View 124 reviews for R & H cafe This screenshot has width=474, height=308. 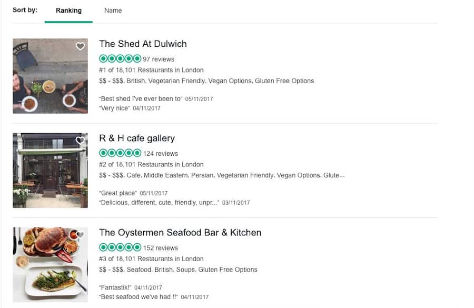pos(161,154)
